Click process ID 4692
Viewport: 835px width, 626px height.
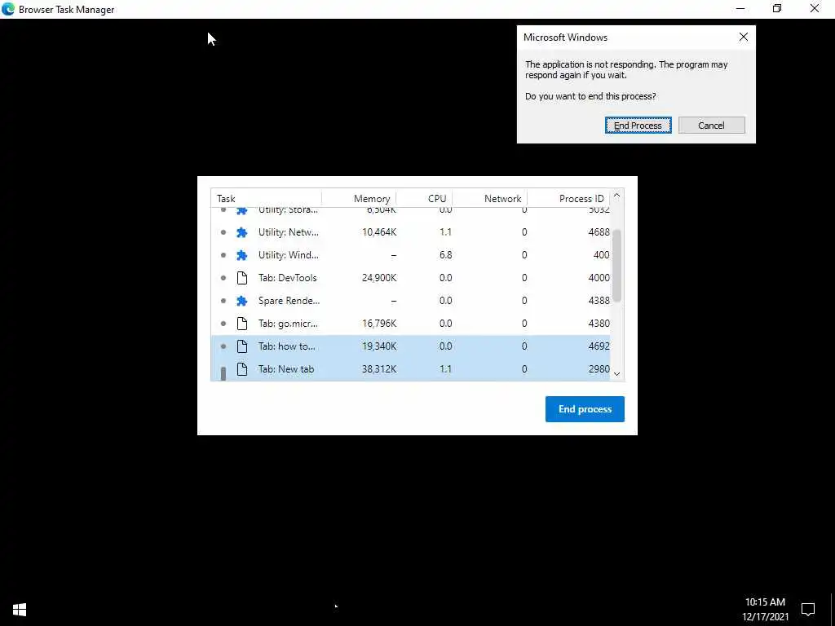599,346
